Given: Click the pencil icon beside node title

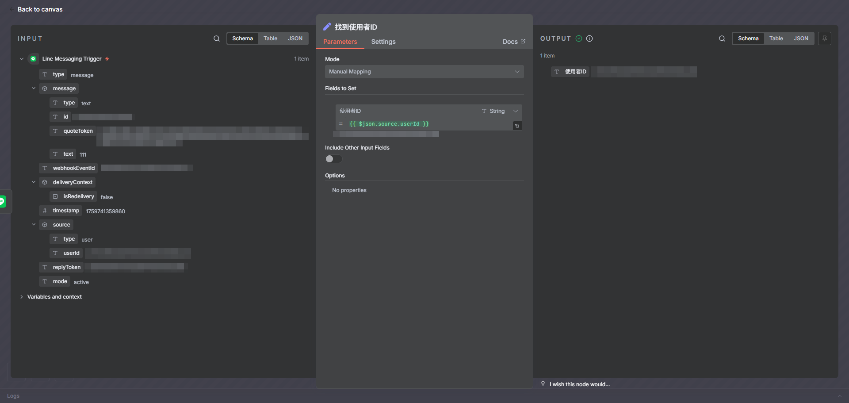Looking at the screenshot, I should (327, 27).
